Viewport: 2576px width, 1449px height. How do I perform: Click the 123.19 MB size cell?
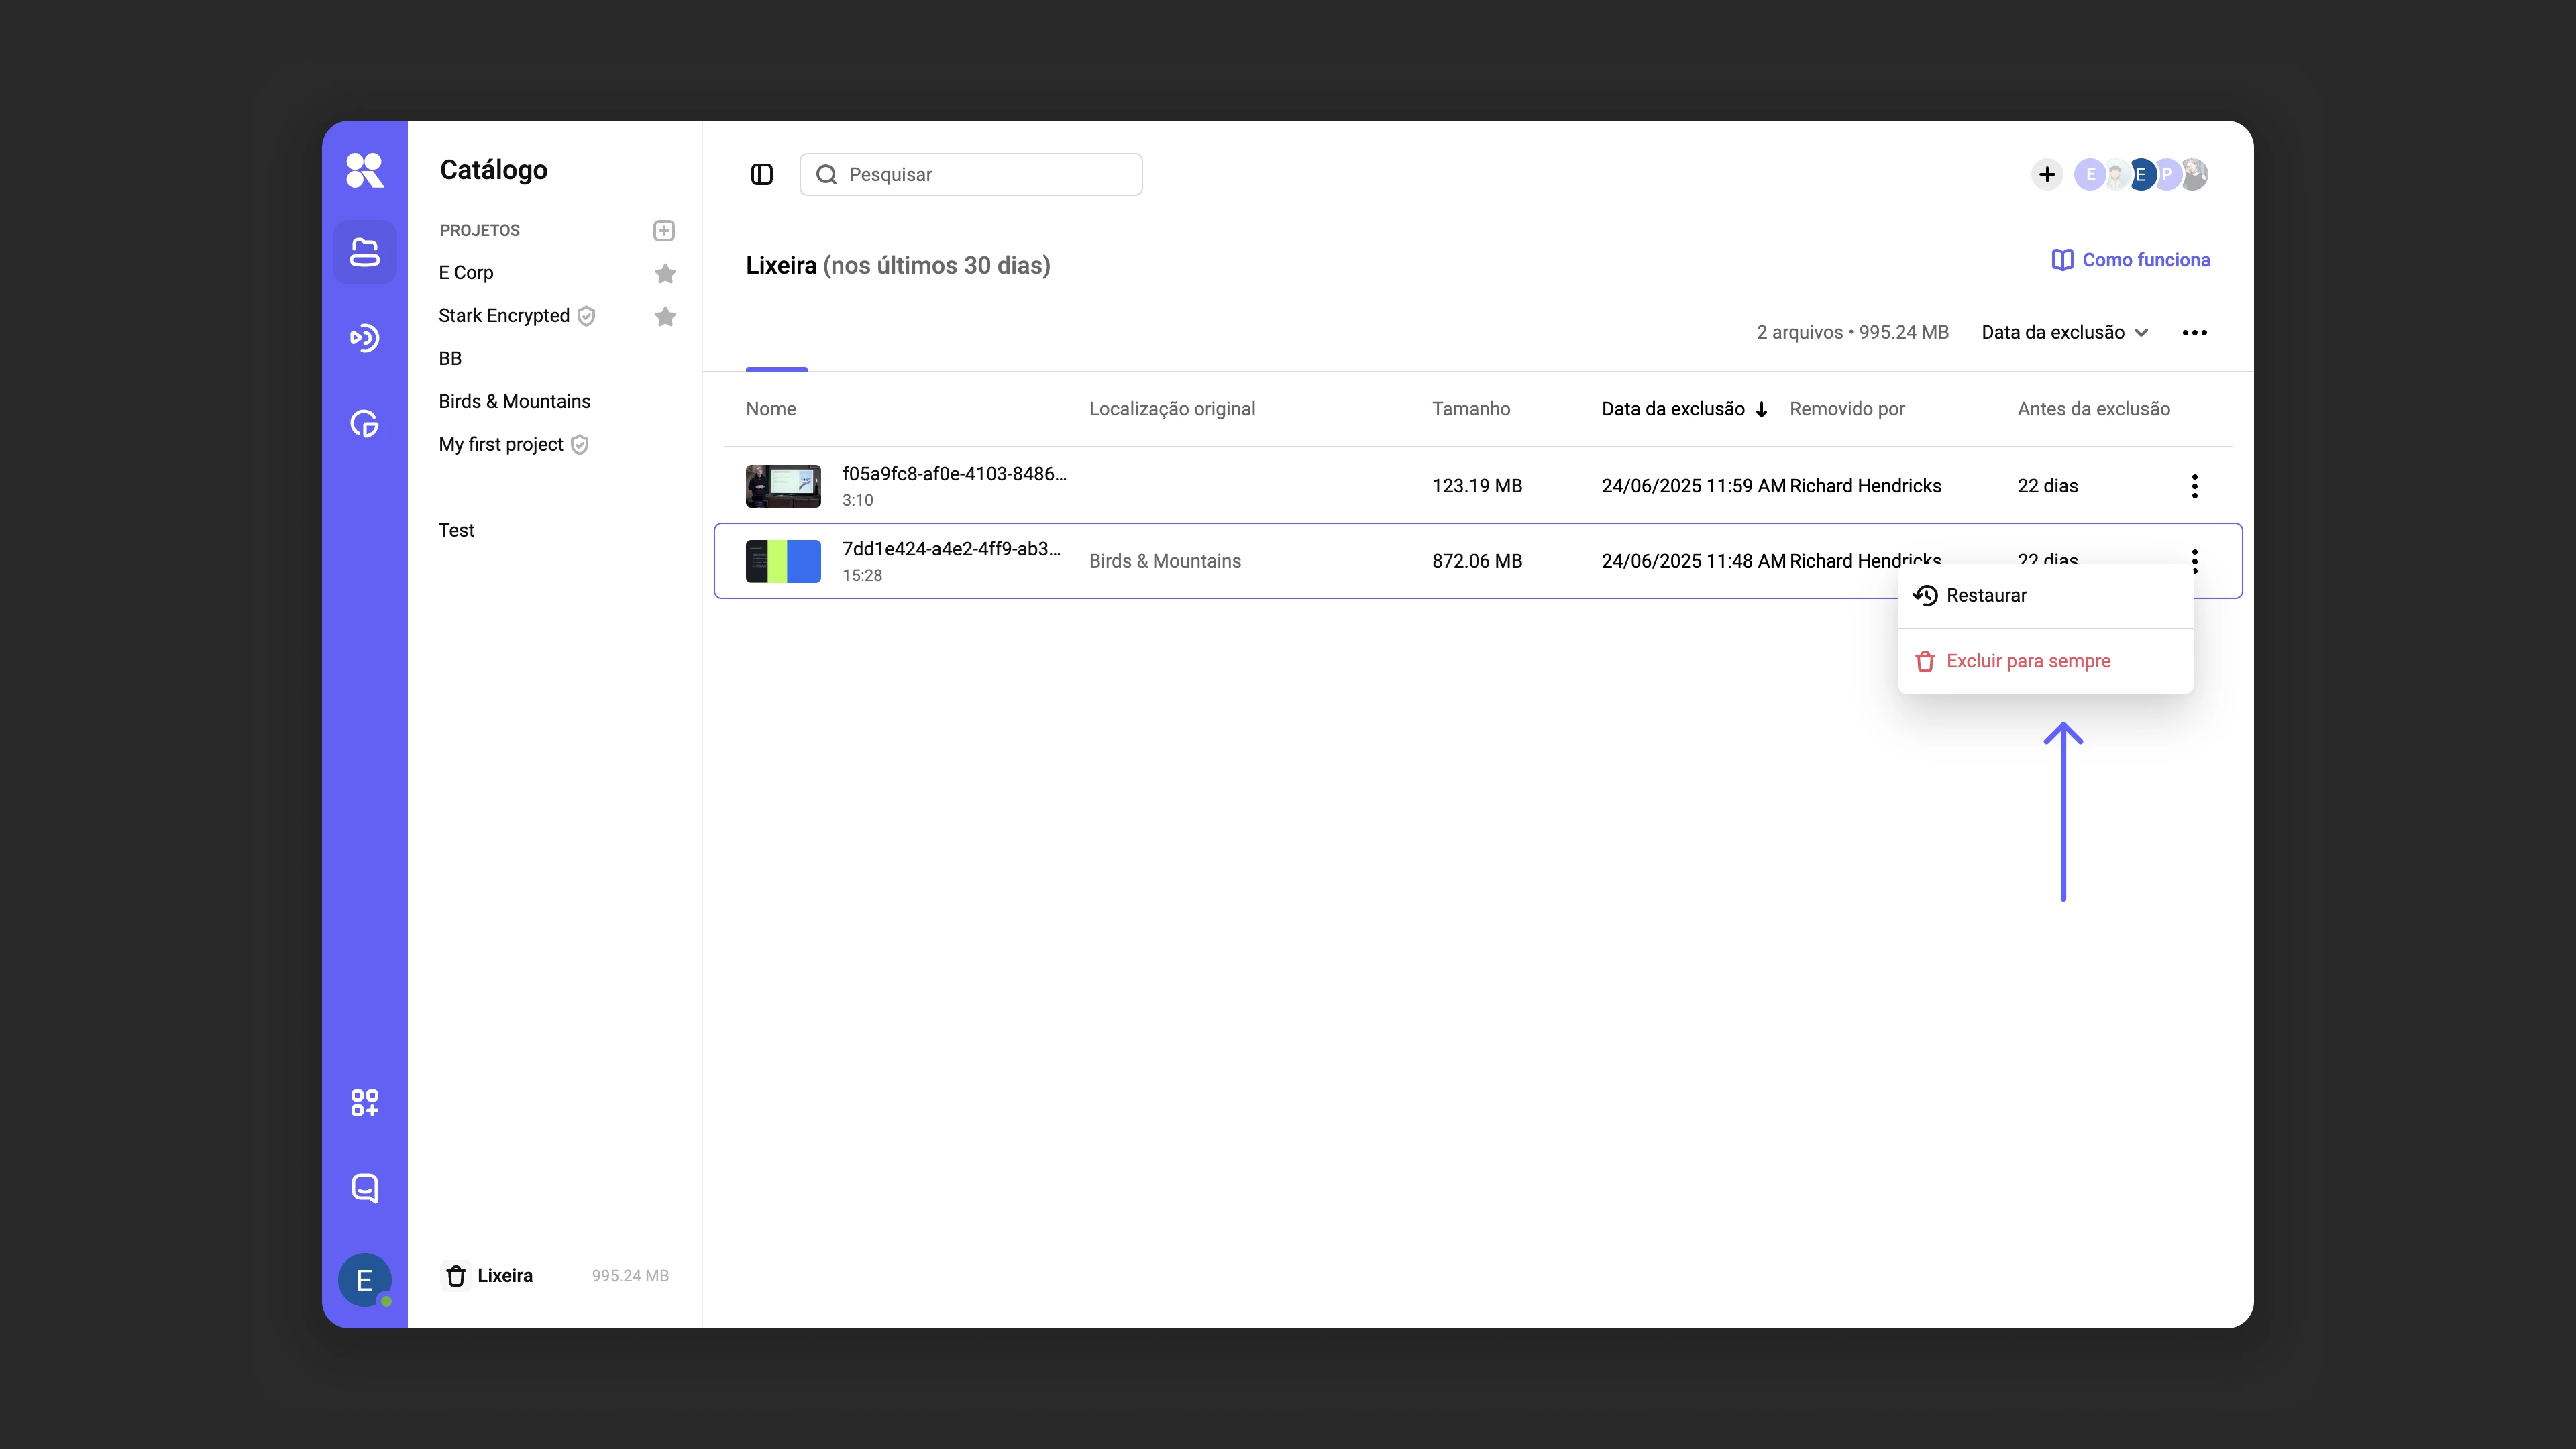click(1477, 486)
